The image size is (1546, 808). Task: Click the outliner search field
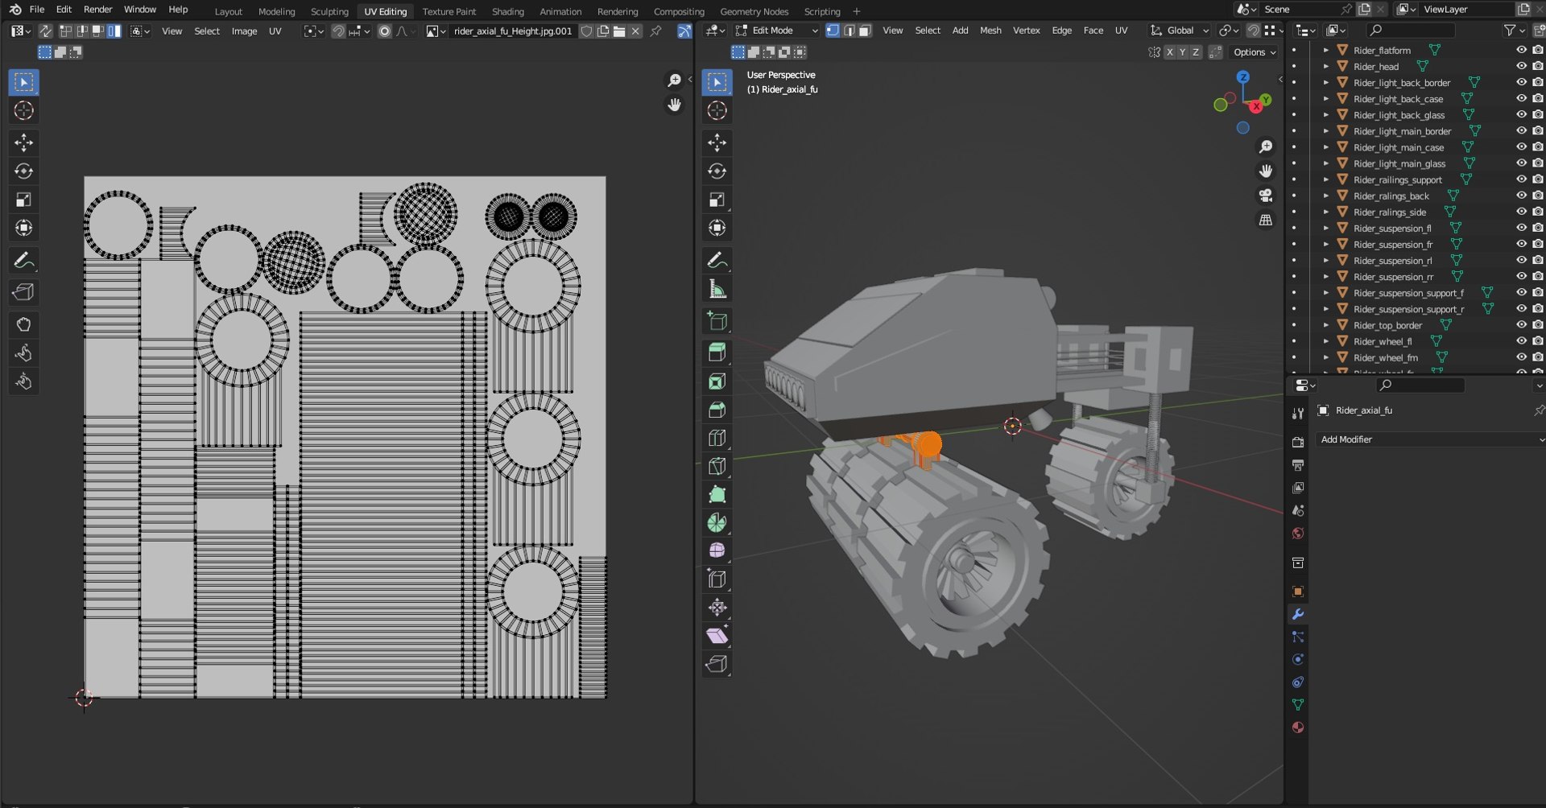pyautogui.click(x=1411, y=30)
